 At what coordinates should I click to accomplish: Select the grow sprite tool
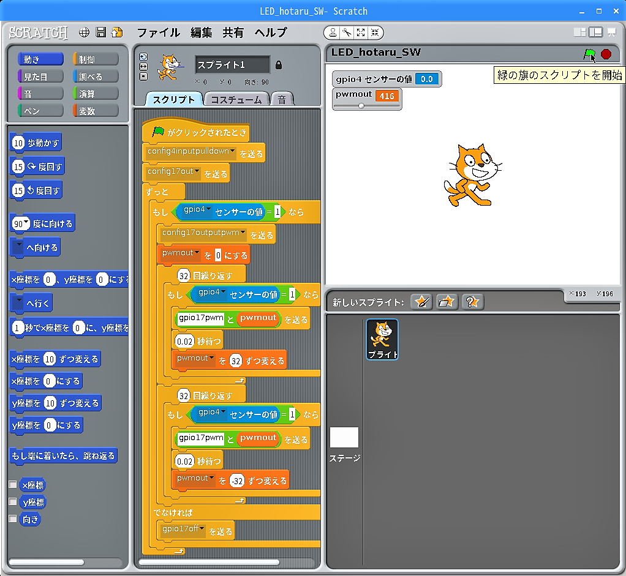point(361,32)
